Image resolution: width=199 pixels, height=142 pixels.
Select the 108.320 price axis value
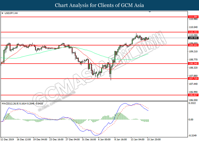pos(193,68)
